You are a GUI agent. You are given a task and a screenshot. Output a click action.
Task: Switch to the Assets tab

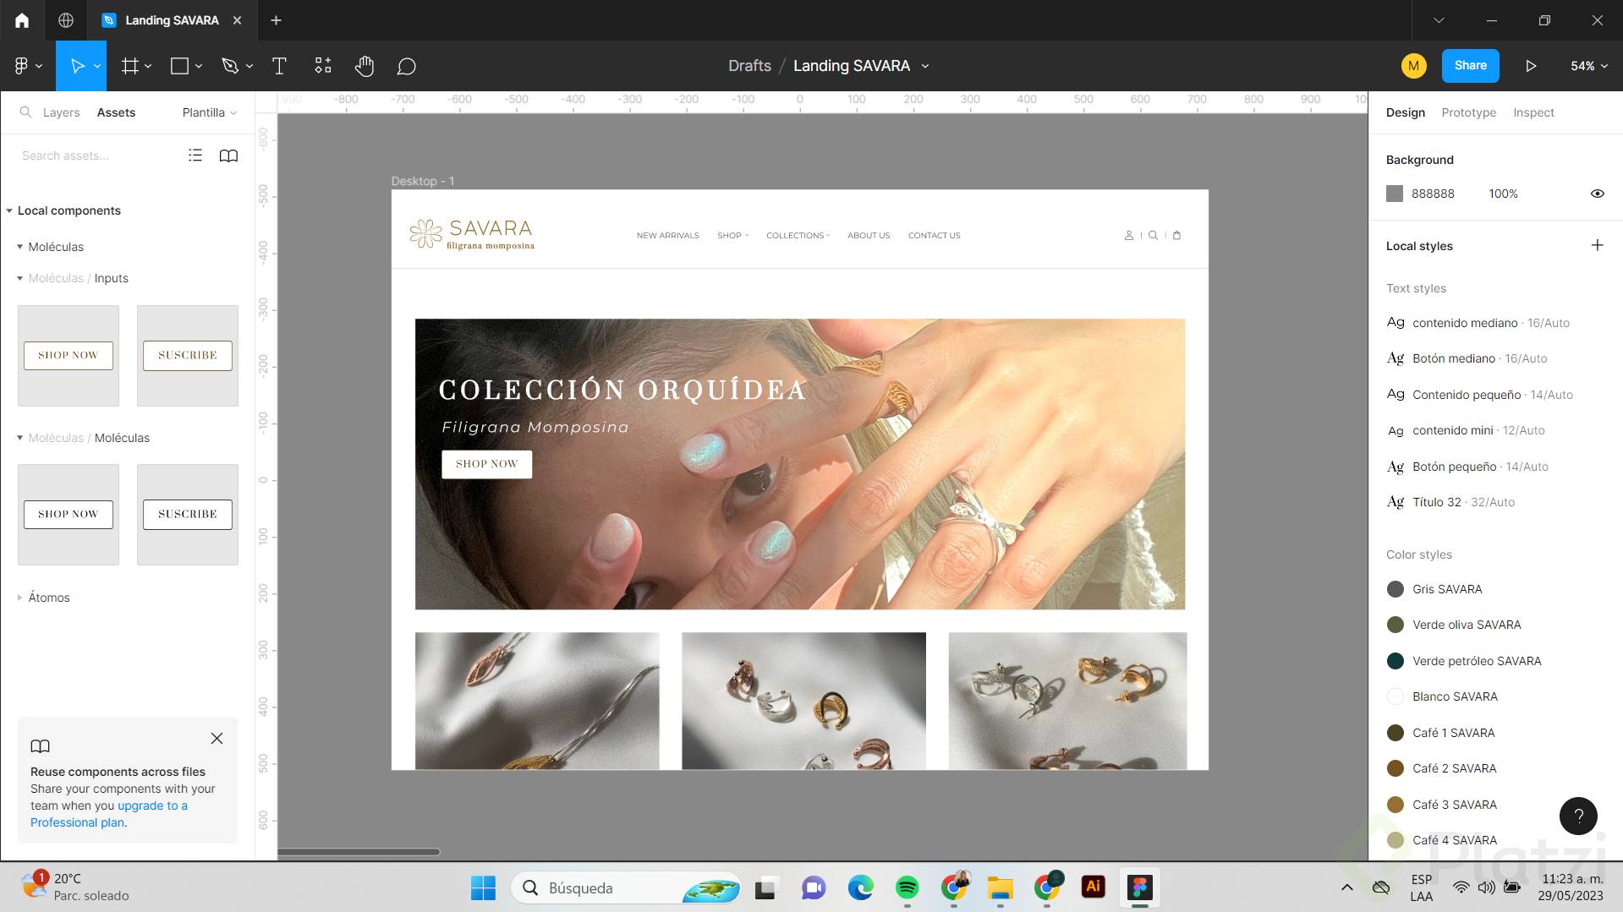tap(116, 112)
